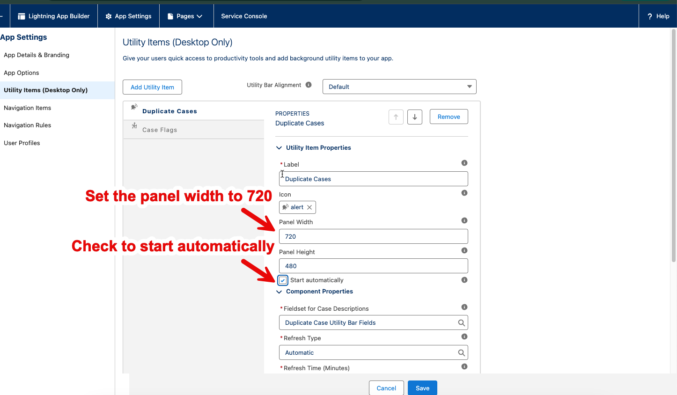Move Duplicate Cases item down with arrow
Image resolution: width=677 pixels, height=395 pixels.
(415, 117)
